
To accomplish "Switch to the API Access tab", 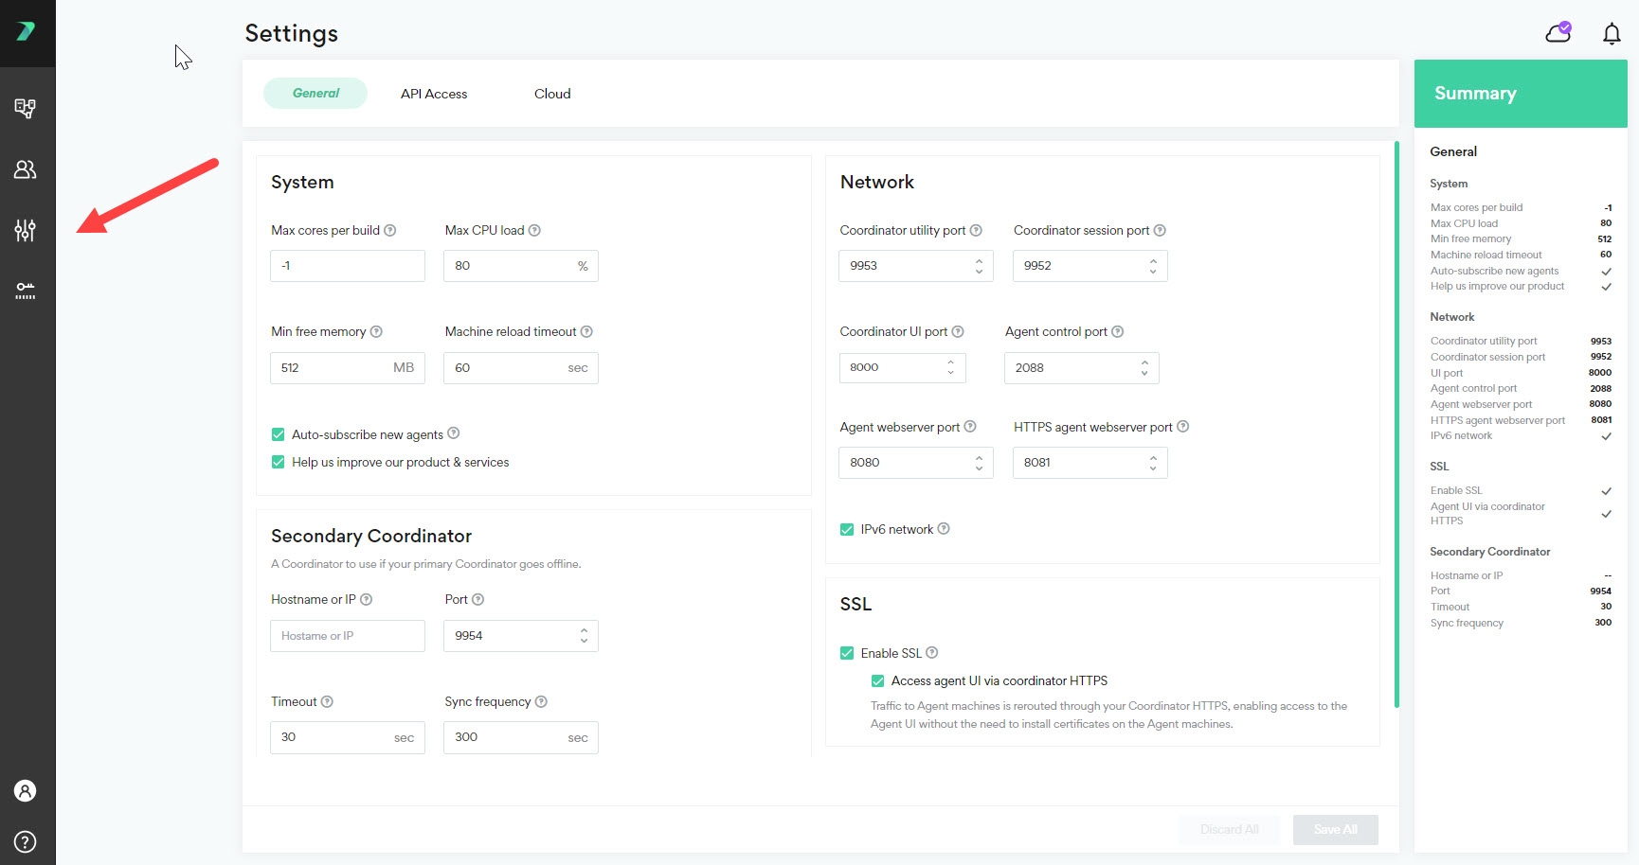I will [x=434, y=94].
